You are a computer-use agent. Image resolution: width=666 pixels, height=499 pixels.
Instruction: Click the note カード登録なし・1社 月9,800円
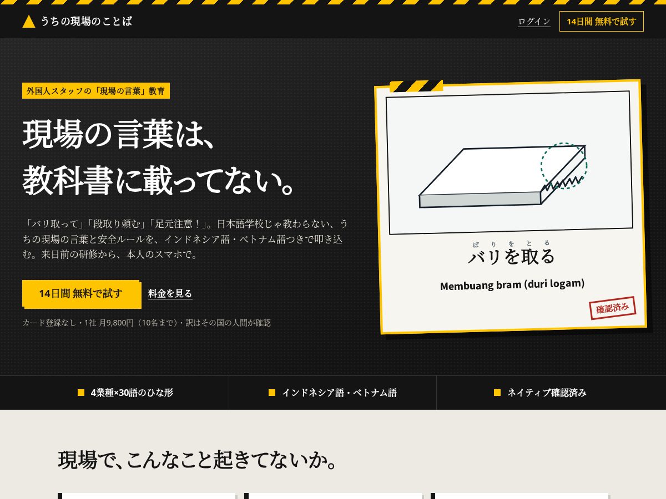147,323
